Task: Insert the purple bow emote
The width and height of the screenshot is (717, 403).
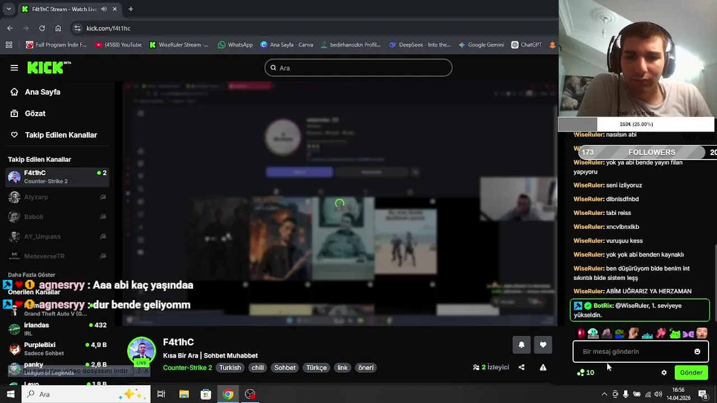Action: [x=688, y=334]
